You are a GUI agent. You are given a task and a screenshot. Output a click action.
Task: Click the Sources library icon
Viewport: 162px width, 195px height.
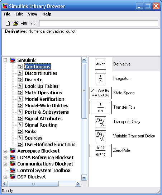click(20, 138)
